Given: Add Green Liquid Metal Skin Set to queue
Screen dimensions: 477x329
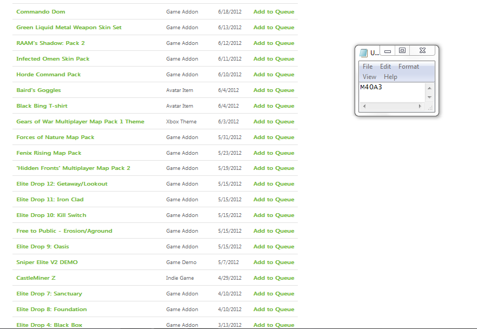Looking at the screenshot, I should 274,28.
